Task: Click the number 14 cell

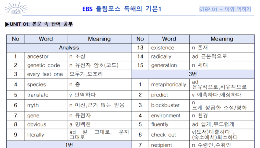Action: [x=140, y=57]
